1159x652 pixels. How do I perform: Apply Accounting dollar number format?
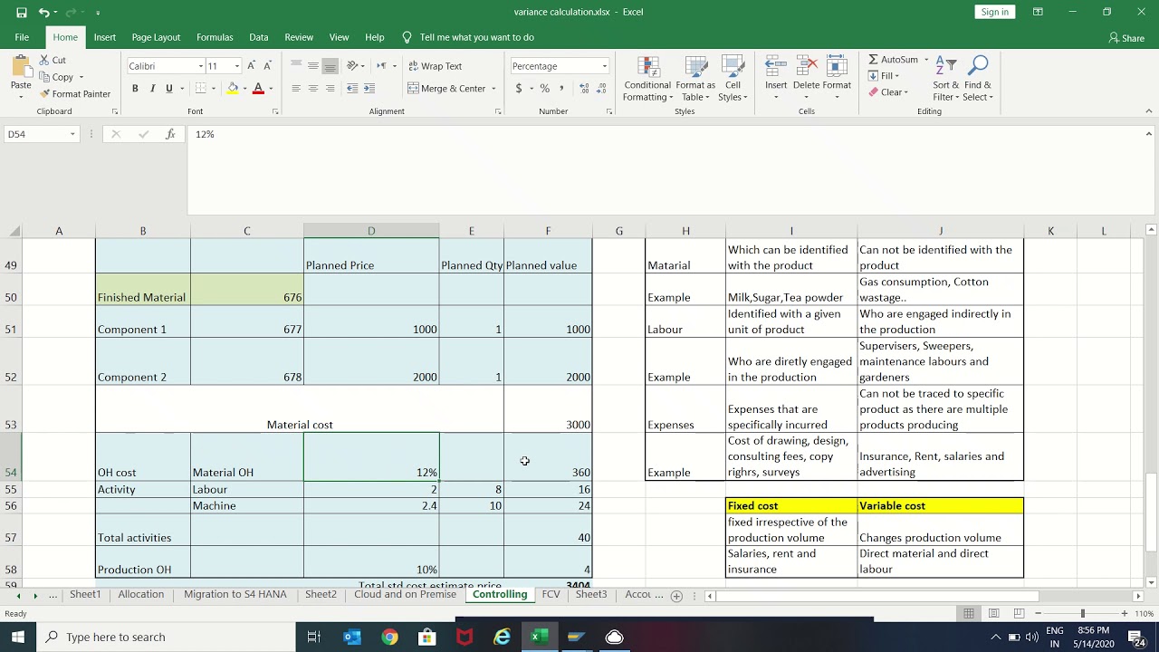click(x=519, y=89)
